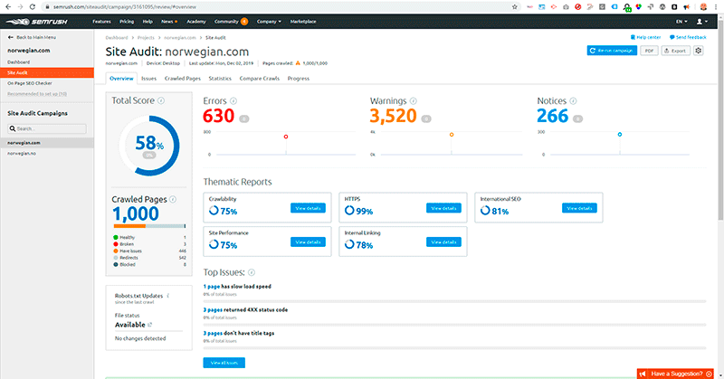Open the user account dropdown

701,20
